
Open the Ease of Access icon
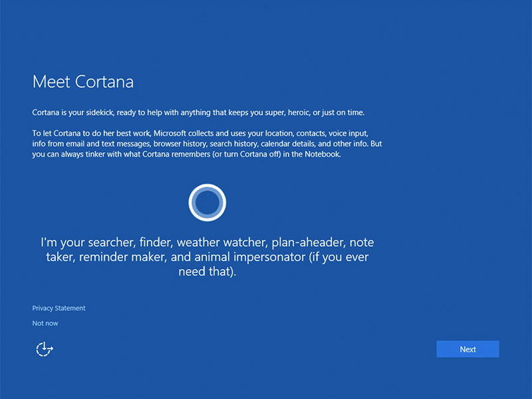pos(44,349)
